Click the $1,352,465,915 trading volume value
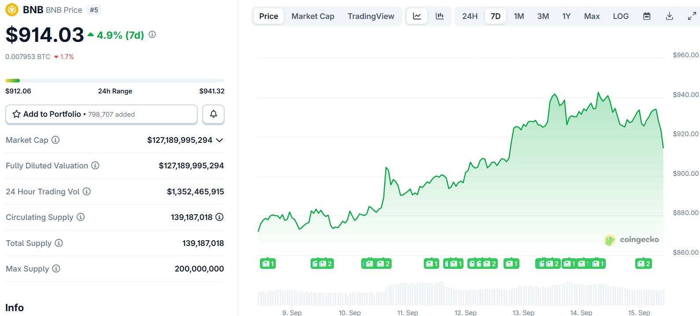The height and width of the screenshot is (316, 700). pyautogui.click(x=195, y=192)
